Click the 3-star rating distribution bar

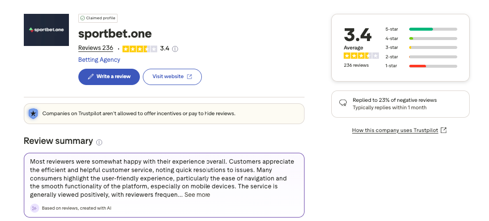(433, 47)
